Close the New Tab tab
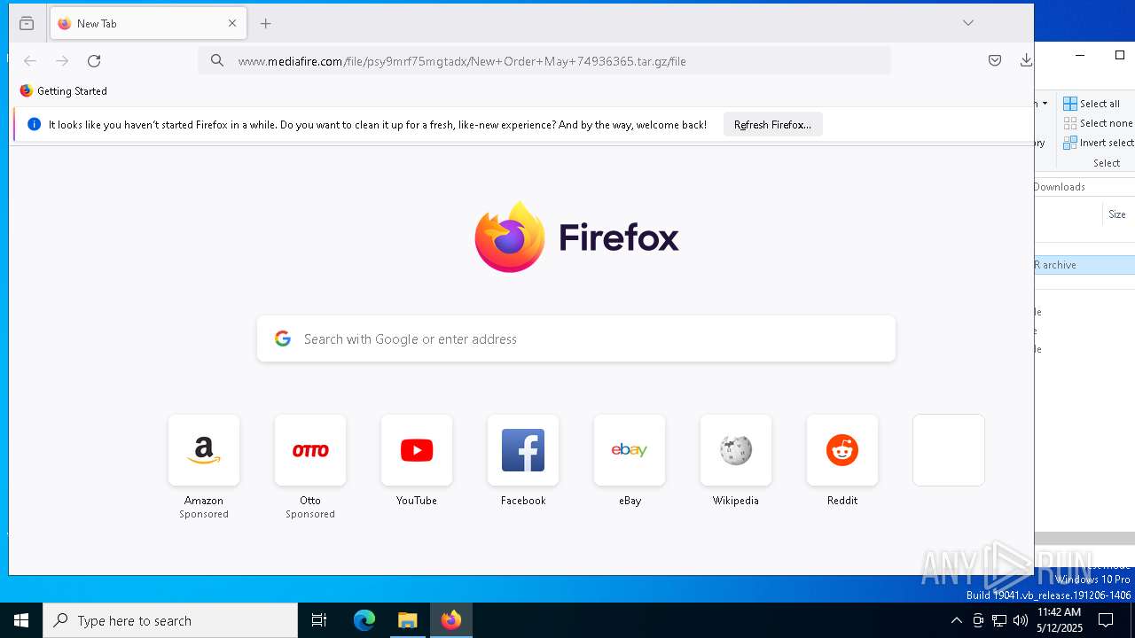Image resolution: width=1135 pixels, height=638 pixels. tap(232, 24)
